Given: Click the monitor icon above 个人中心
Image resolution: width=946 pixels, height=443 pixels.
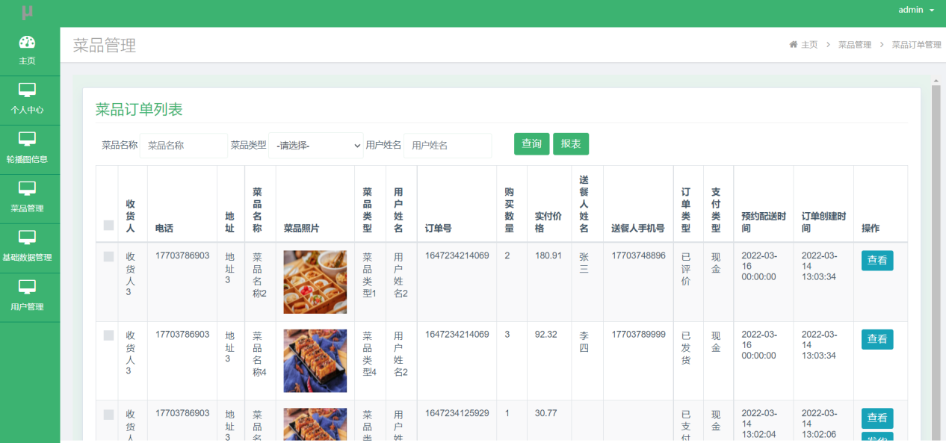Looking at the screenshot, I should 27,90.
